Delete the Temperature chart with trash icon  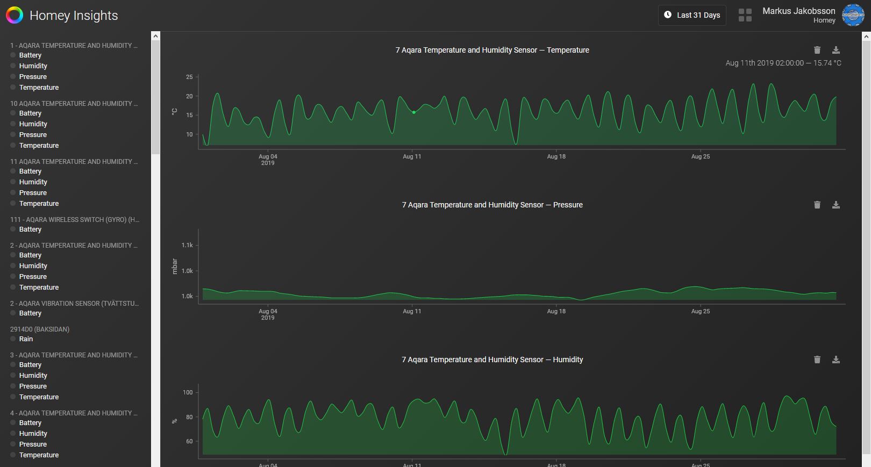click(x=817, y=50)
